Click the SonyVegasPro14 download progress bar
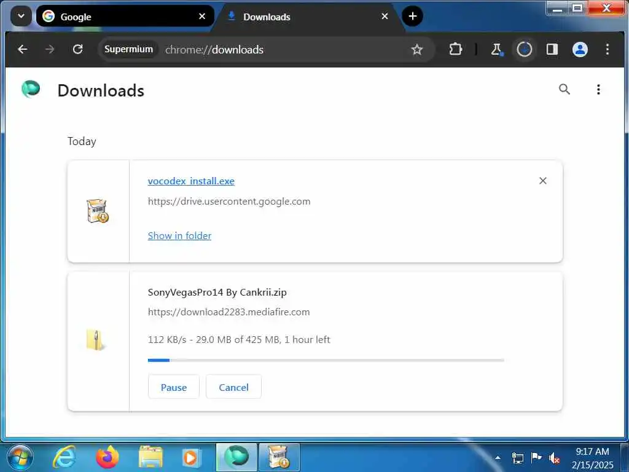This screenshot has width=629, height=472. pyautogui.click(x=326, y=360)
